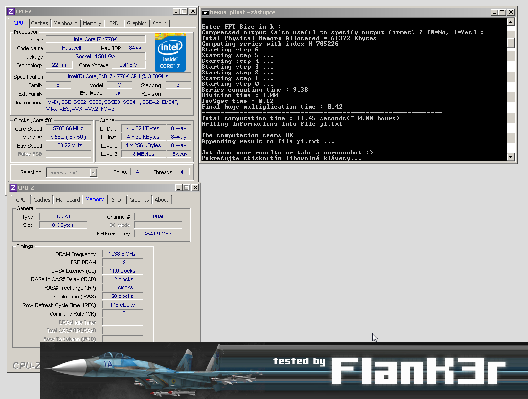Screen dimensions: 528x399
Task: Maximize the top CPU-Z window
Action: 184,11
